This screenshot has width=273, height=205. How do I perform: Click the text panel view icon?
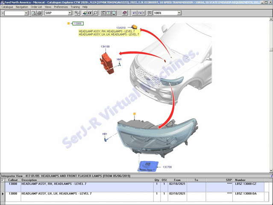tap(109, 13)
